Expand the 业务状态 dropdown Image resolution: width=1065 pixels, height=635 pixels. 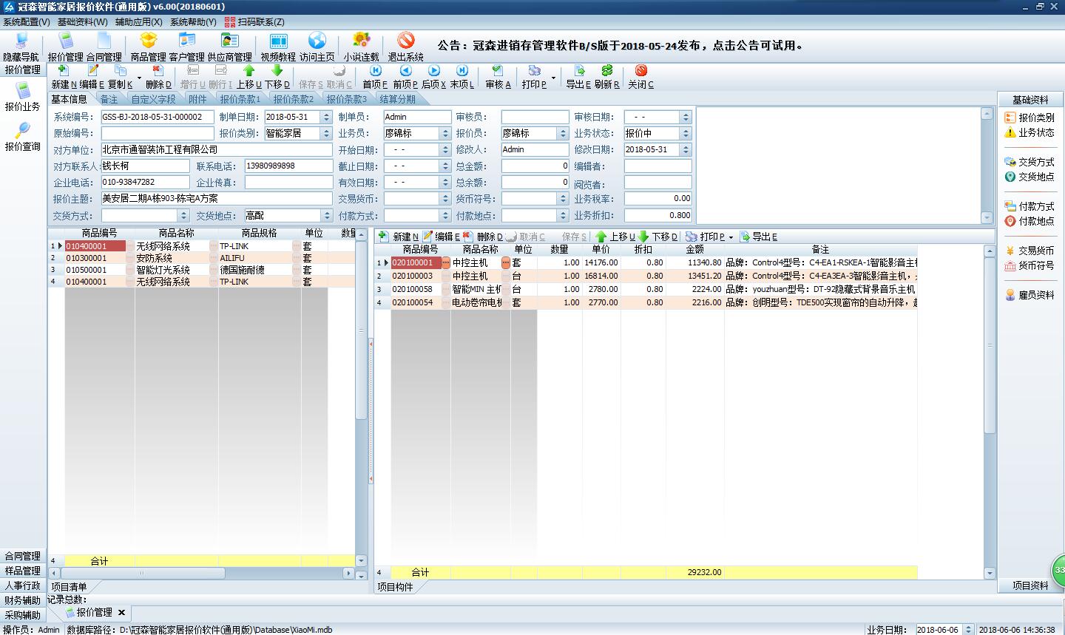(686, 133)
